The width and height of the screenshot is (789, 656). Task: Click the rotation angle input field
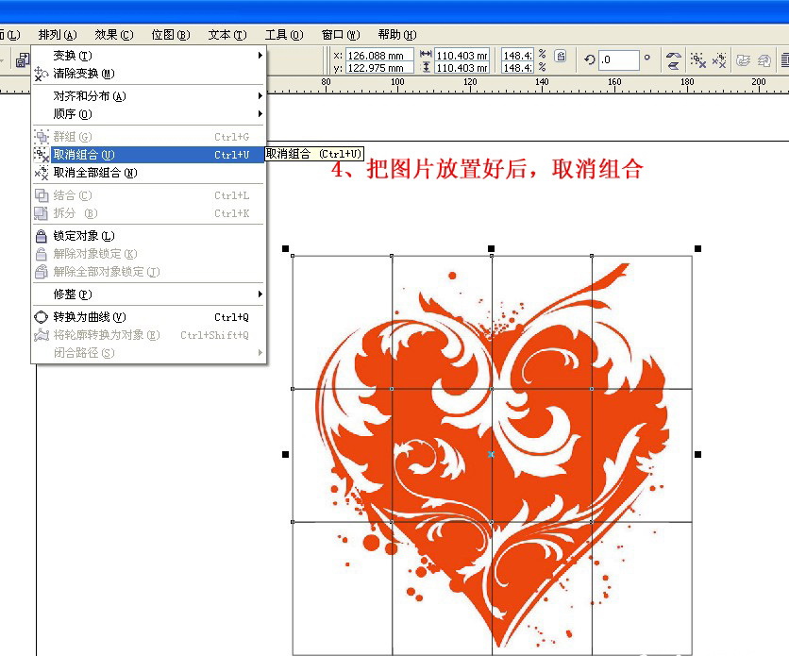(x=619, y=59)
